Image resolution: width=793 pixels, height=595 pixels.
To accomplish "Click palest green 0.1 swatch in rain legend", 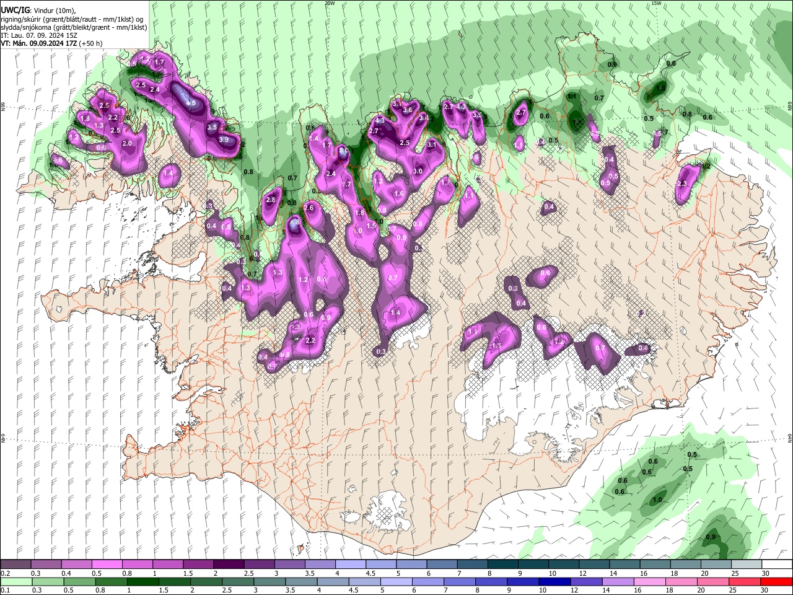I will click(15, 581).
